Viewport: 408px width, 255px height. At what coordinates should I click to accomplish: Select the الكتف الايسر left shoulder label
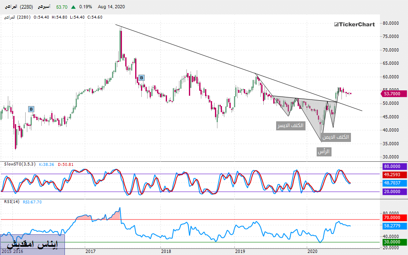(290, 125)
